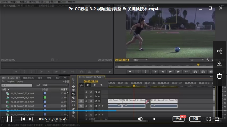Share the video with share icon
The width and height of the screenshot is (227, 127).
[219, 51]
